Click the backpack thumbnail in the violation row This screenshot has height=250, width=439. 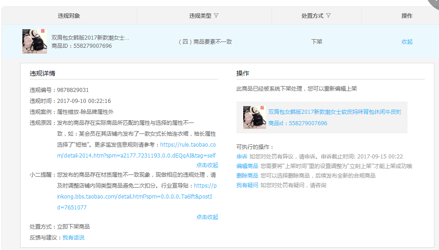point(35,41)
